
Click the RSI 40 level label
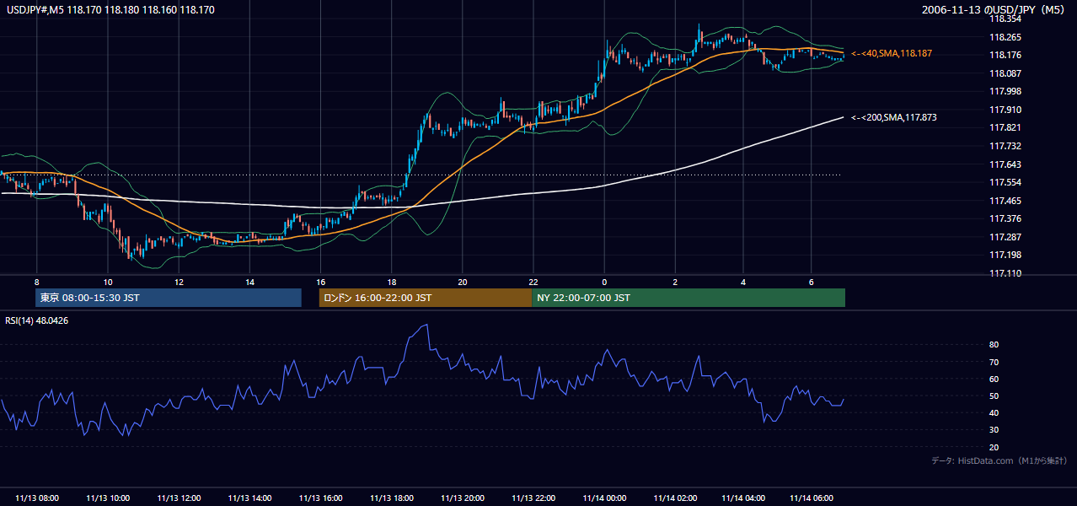coord(994,412)
